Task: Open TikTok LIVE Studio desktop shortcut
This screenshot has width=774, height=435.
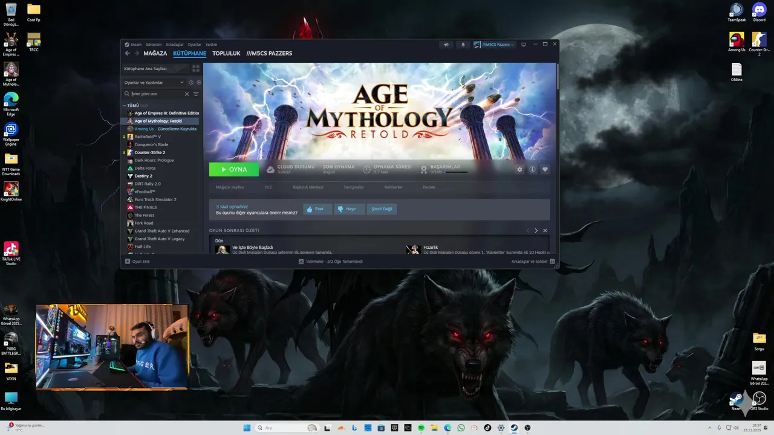Action: click(x=11, y=254)
